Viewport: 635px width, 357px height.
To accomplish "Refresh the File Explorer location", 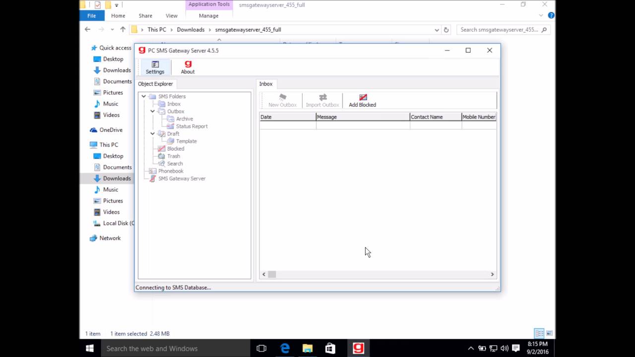I will click(446, 30).
